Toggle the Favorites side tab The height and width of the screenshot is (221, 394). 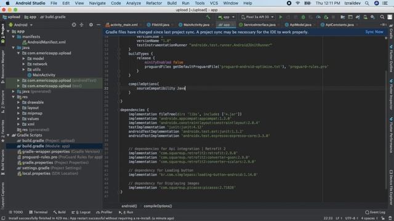2,131
